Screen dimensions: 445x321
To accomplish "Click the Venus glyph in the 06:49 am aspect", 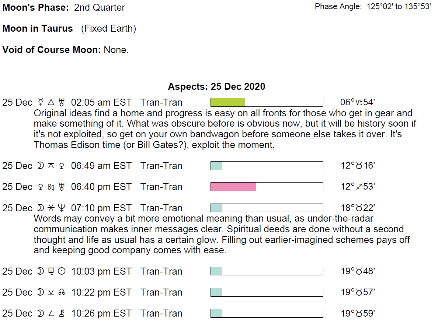I will coord(62,166).
